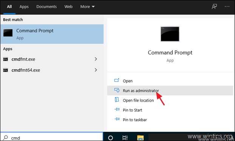Switch to the Apps search tab
235x141 pixels.
pyautogui.click(x=24, y=6)
